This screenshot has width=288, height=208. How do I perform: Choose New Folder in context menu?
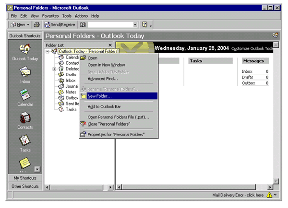(119, 96)
